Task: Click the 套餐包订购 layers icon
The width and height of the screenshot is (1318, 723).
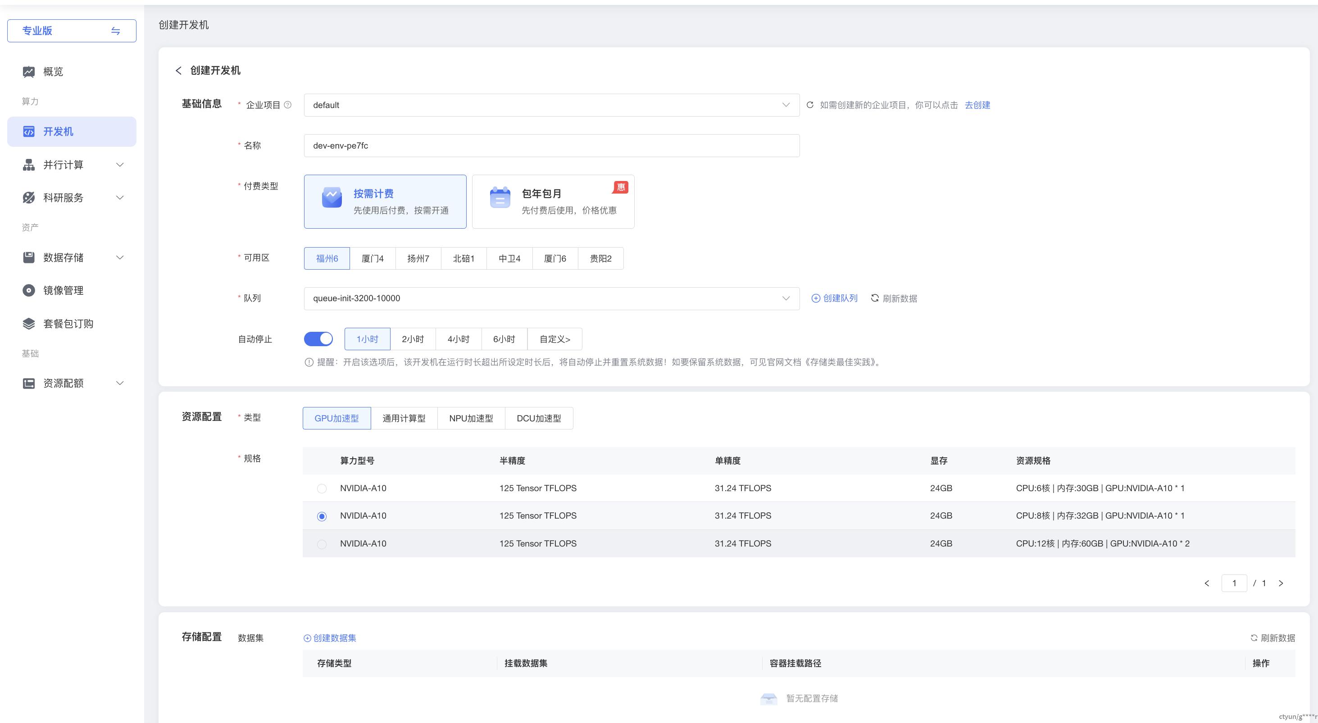Action: point(29,324)
